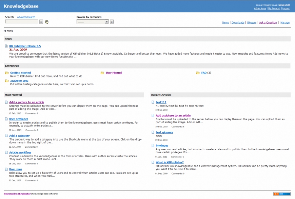The image size is (295, 199).
Task: Click the Knowledgebase header title
Action: (x=21, y=6)
